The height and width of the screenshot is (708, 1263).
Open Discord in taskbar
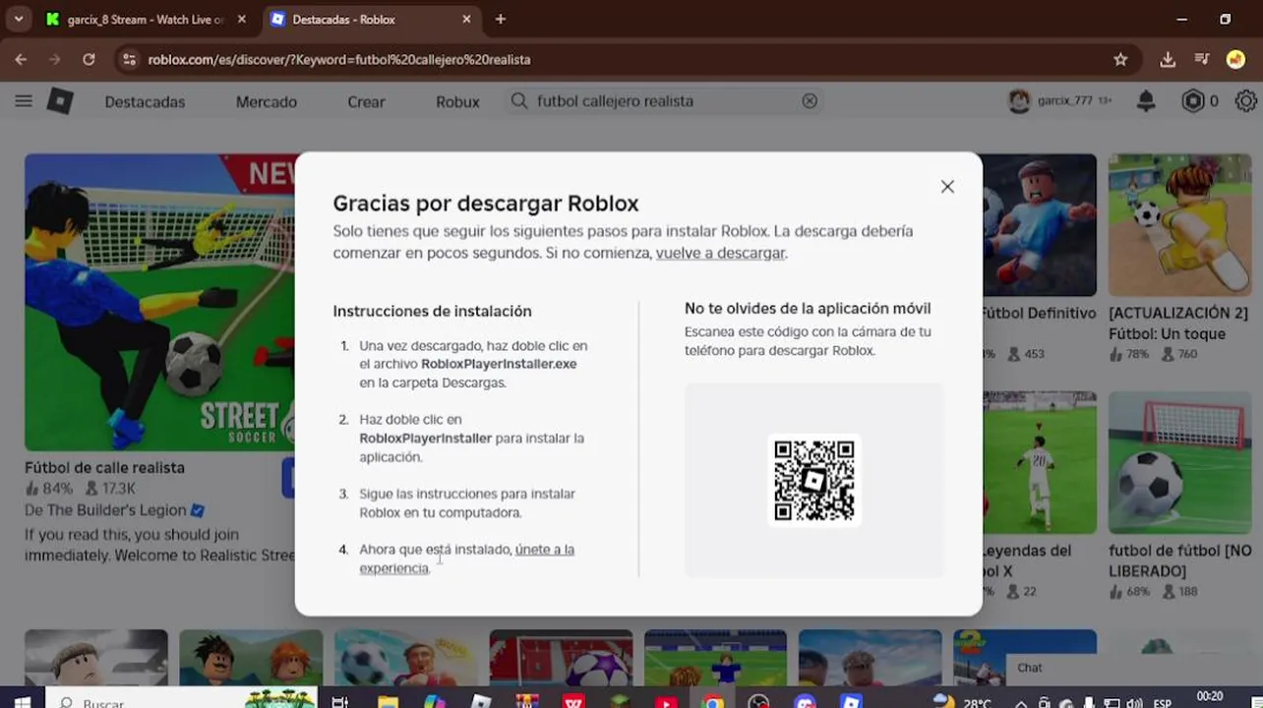[x=806, y=701]
